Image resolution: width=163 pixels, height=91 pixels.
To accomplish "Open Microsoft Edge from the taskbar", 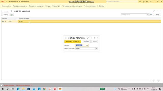I will [18, 89].
